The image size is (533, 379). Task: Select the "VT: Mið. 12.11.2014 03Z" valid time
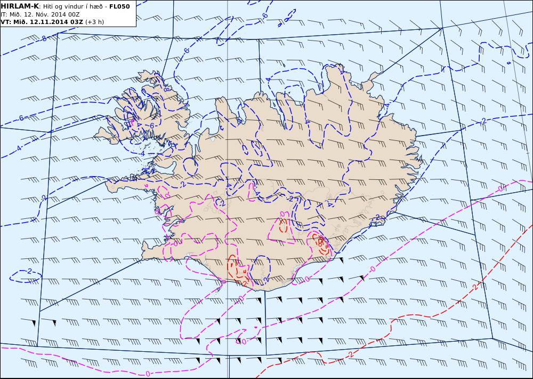42,22
